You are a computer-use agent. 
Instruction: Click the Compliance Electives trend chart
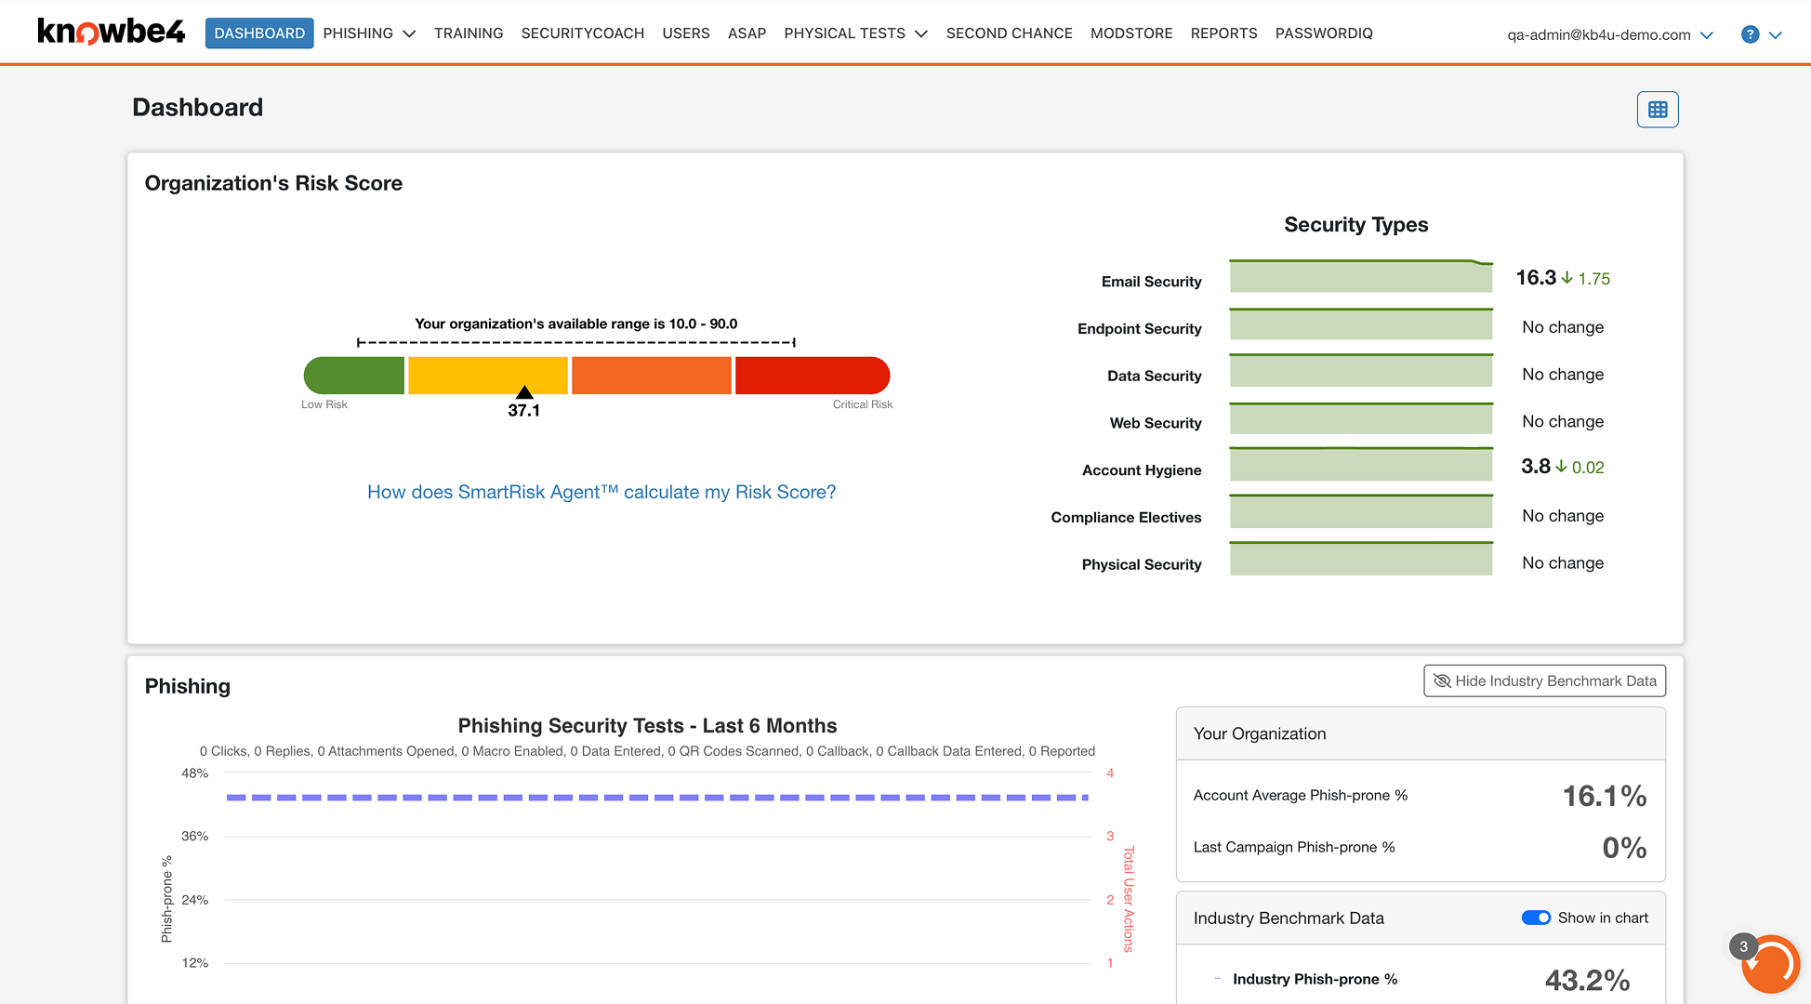(1361, 512)
